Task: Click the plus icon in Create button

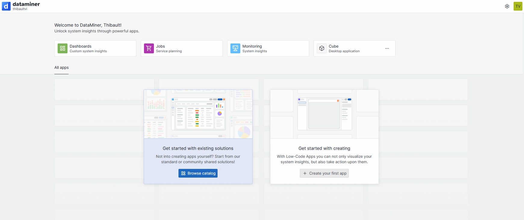Action: coord(305,173)
